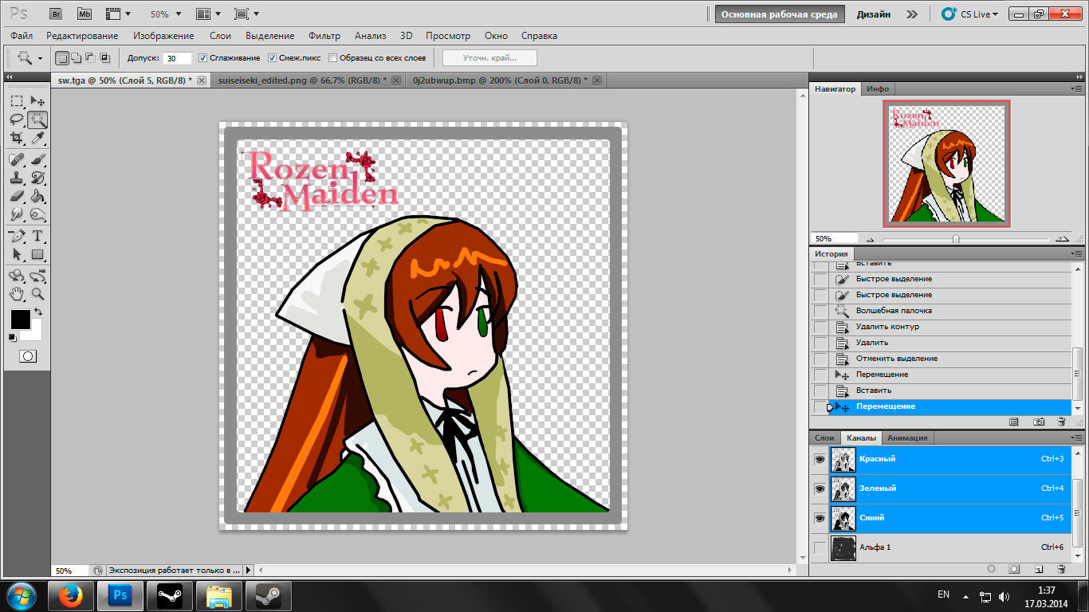The image size is (1089, 612).
Task: Select the Clone Stamp tool
Action: (x=17, y=177)
